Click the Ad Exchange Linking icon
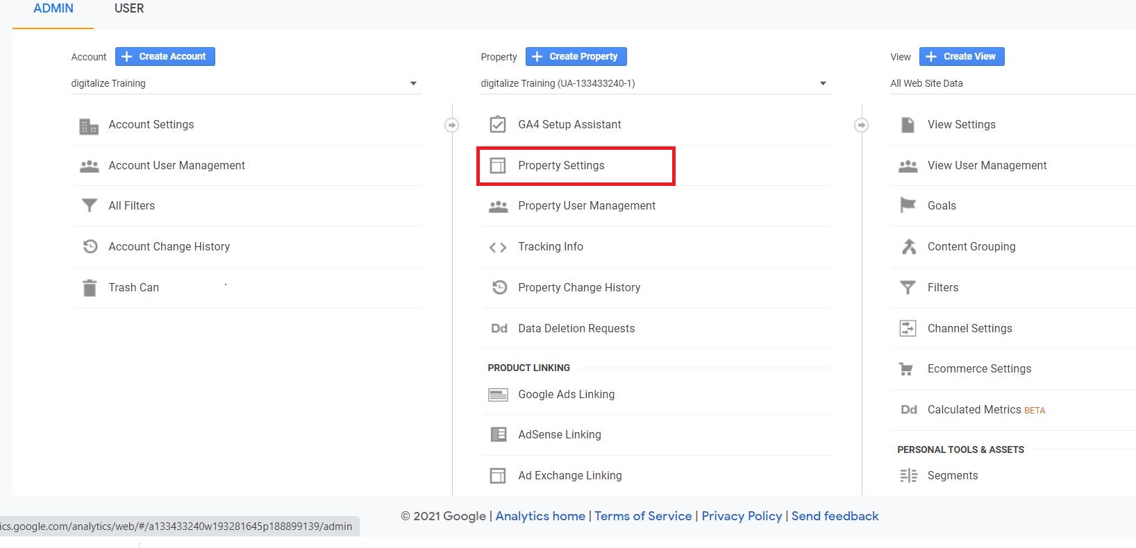This screenshot has width=1136, height=548. [x=498, y=476]
